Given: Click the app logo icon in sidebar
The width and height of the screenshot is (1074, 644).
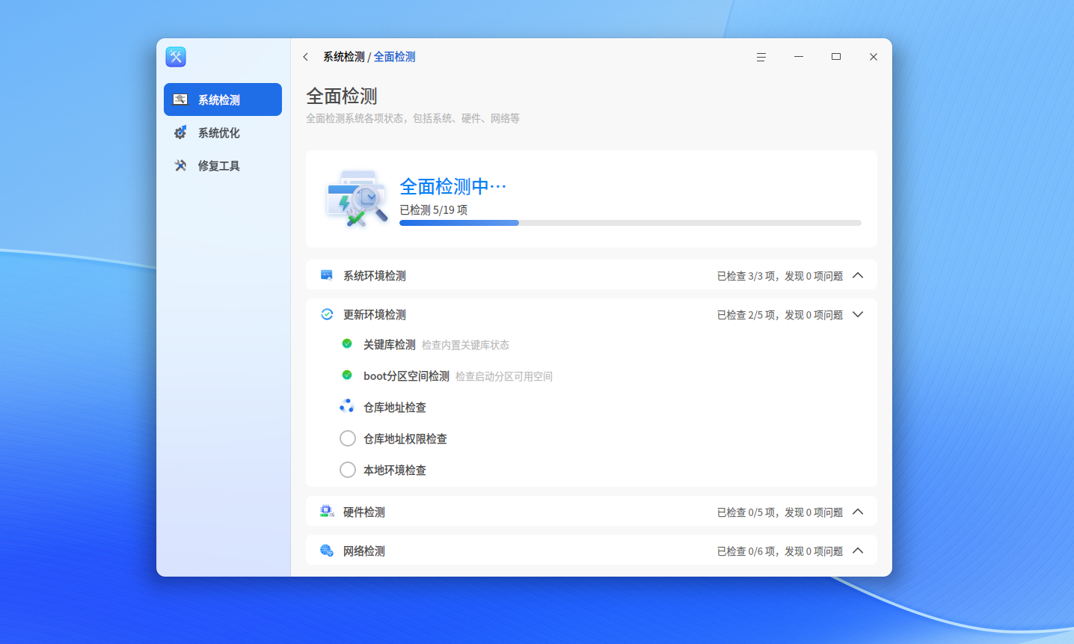Looking at the screenshot, I should click(x=176, y=57).
